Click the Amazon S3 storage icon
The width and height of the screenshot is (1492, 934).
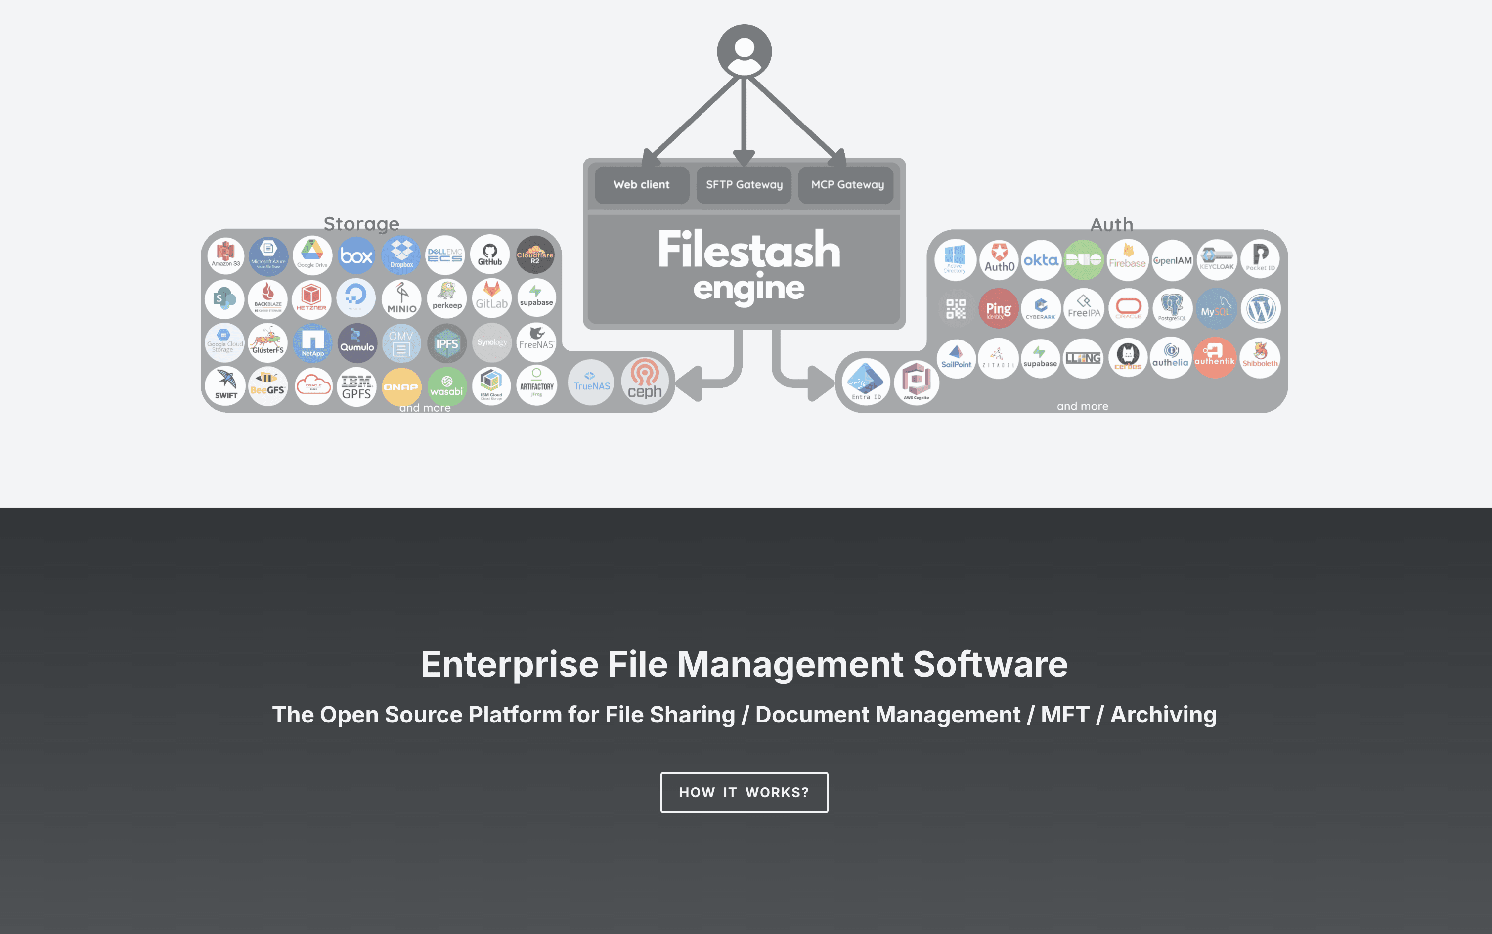[225, 255]
